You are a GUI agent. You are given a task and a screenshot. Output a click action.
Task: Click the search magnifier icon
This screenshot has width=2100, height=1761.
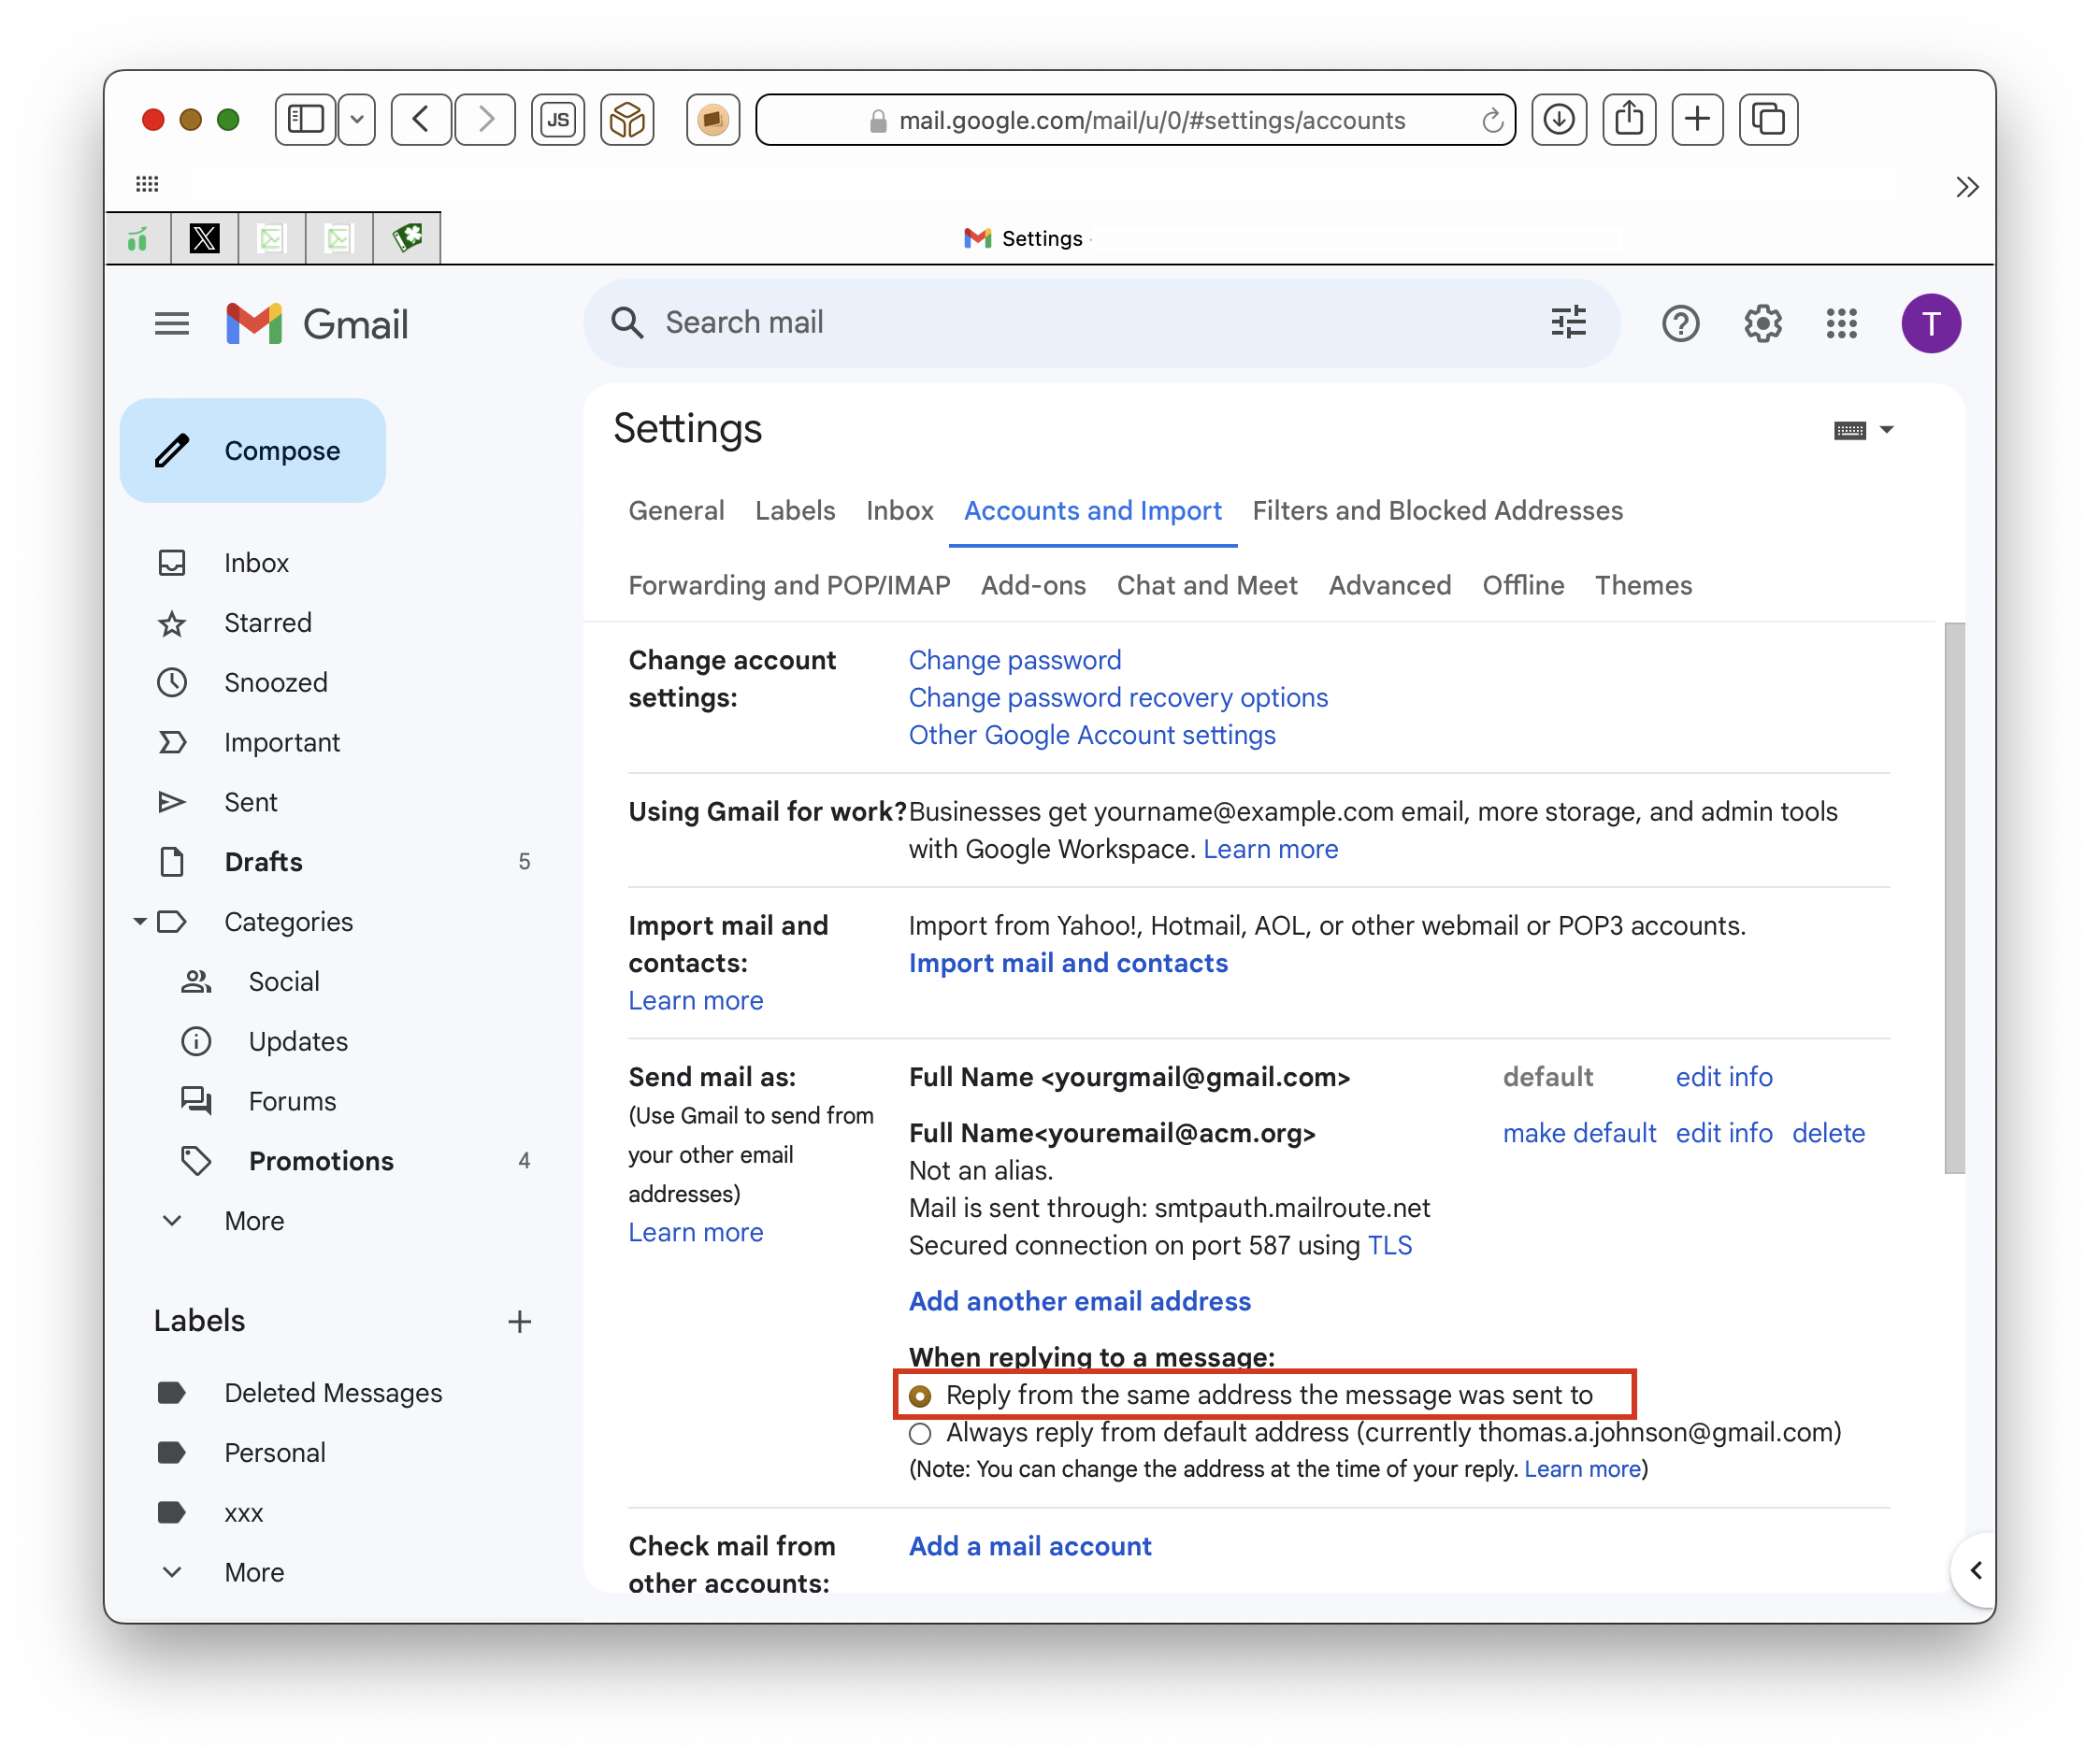point(627,322)
